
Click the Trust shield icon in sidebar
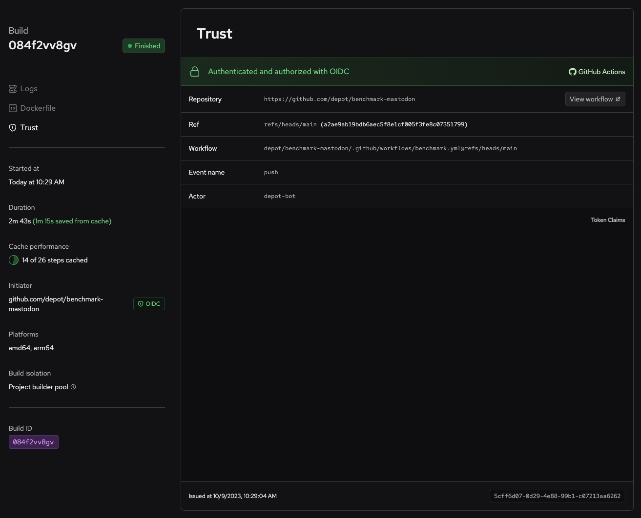tap(13, 128)
